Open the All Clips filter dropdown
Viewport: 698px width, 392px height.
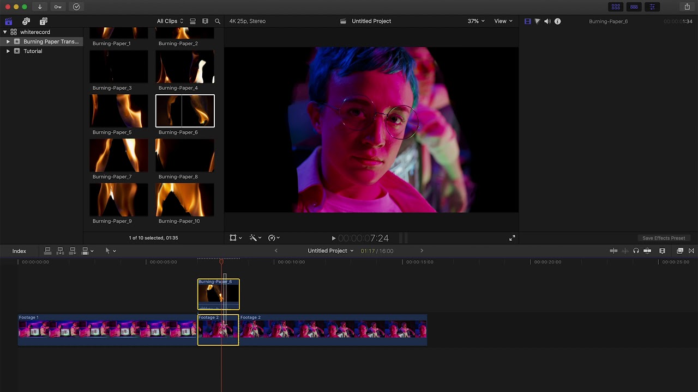coord(170,21)
